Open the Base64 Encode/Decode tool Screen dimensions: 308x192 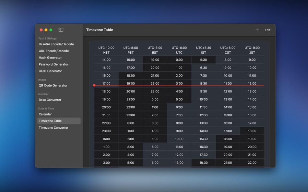57,44
